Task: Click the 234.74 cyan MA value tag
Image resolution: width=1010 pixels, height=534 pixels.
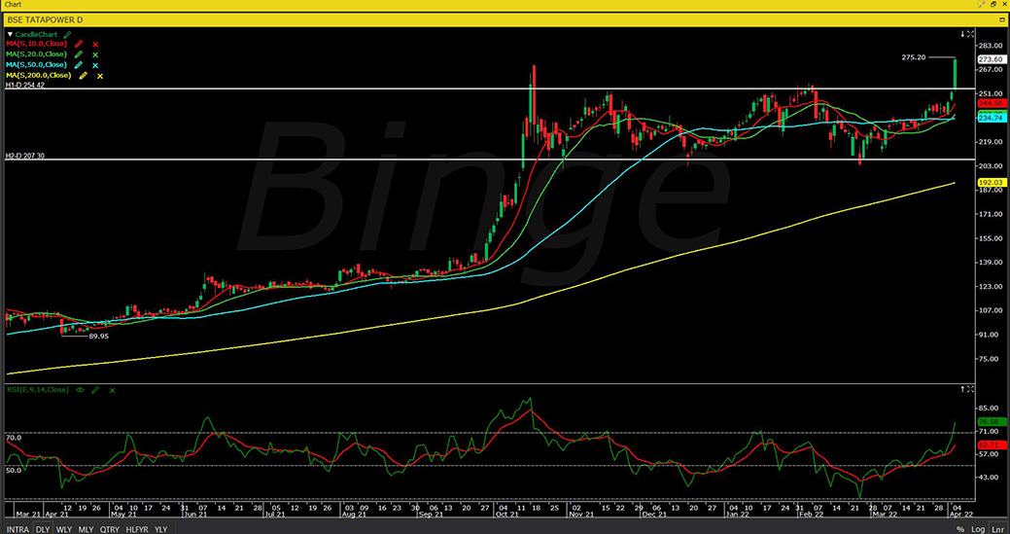Action: 991,119
